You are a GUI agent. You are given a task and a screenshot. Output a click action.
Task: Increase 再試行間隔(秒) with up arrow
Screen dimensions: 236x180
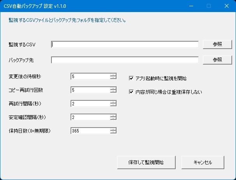[113, 102]
